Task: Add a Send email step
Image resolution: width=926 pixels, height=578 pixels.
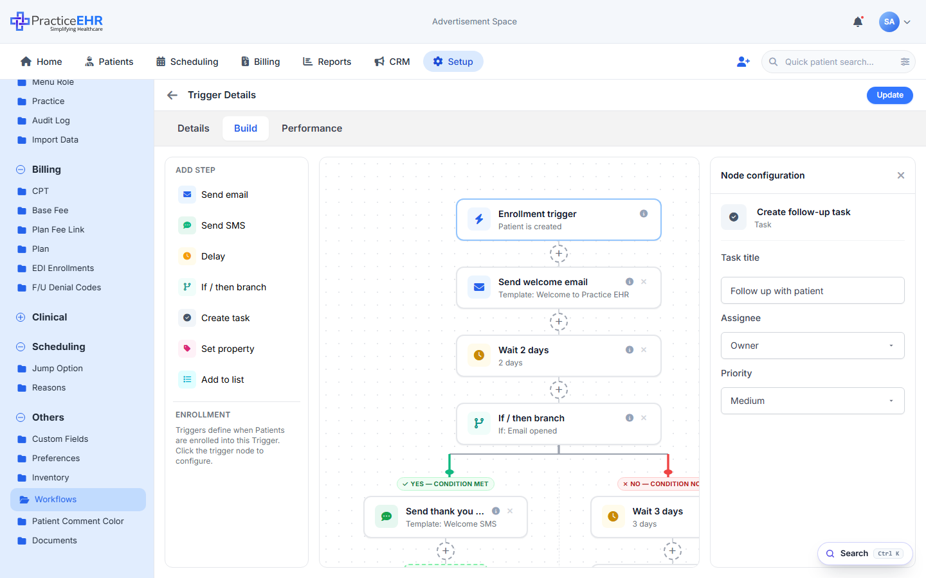Action: coord(237,195)
